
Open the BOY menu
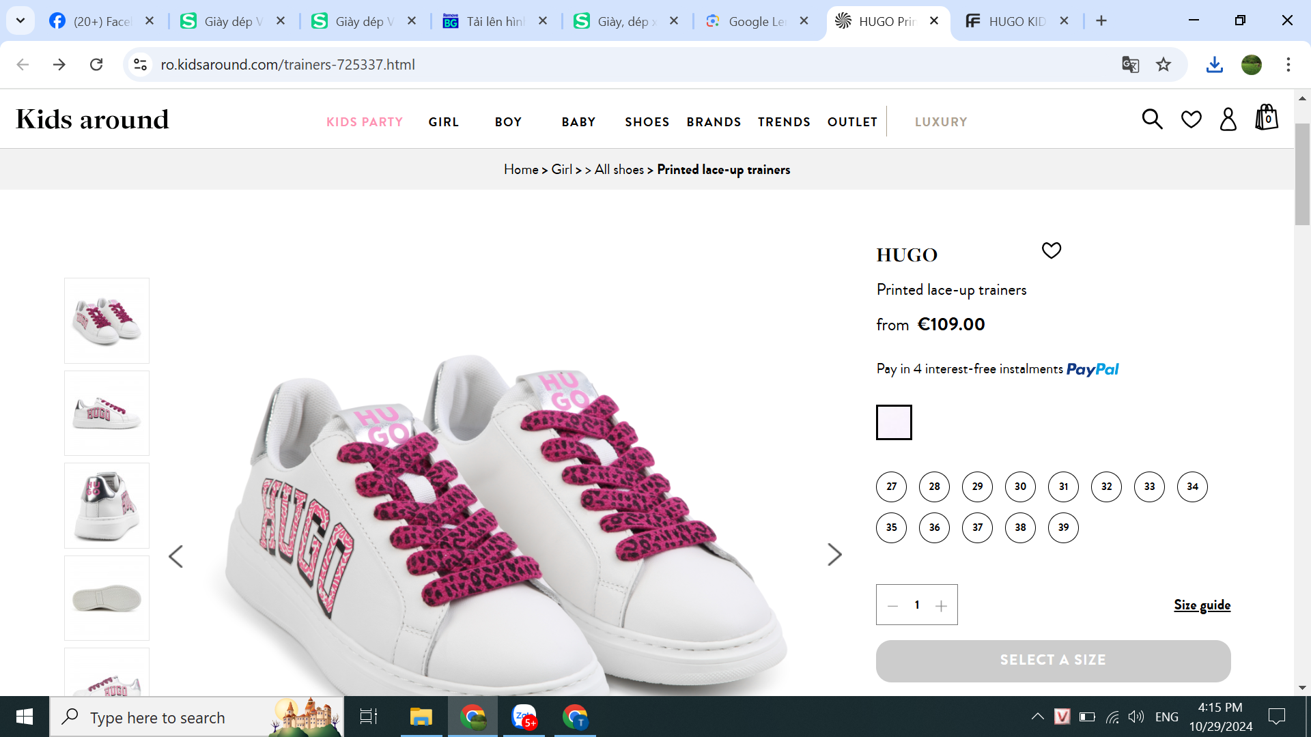[x=509, y=122]
